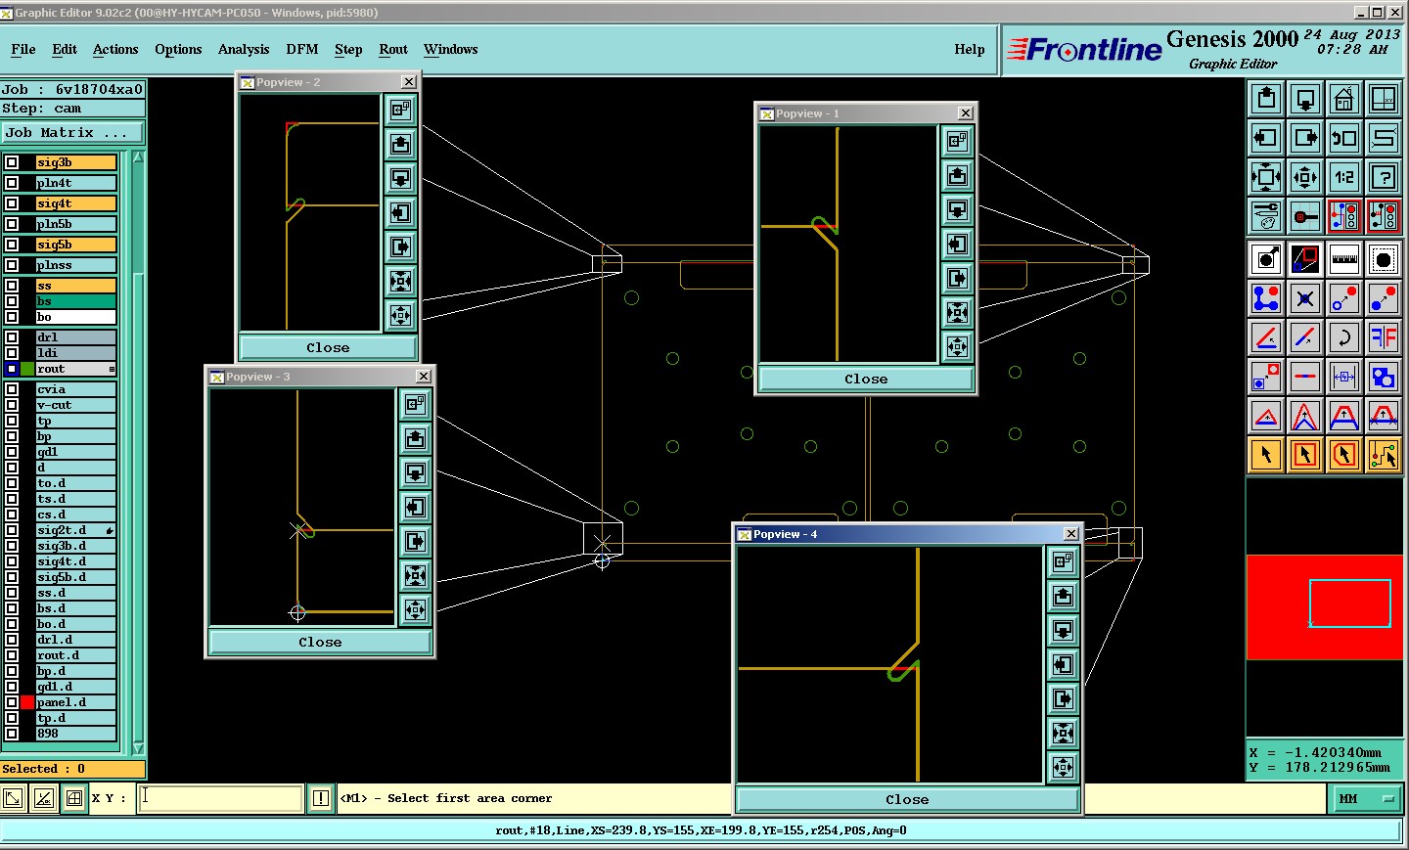Viewport: 1409px width, 850px height.
Task: Close Popview - 4 using Close button
Action: point(907,799)
